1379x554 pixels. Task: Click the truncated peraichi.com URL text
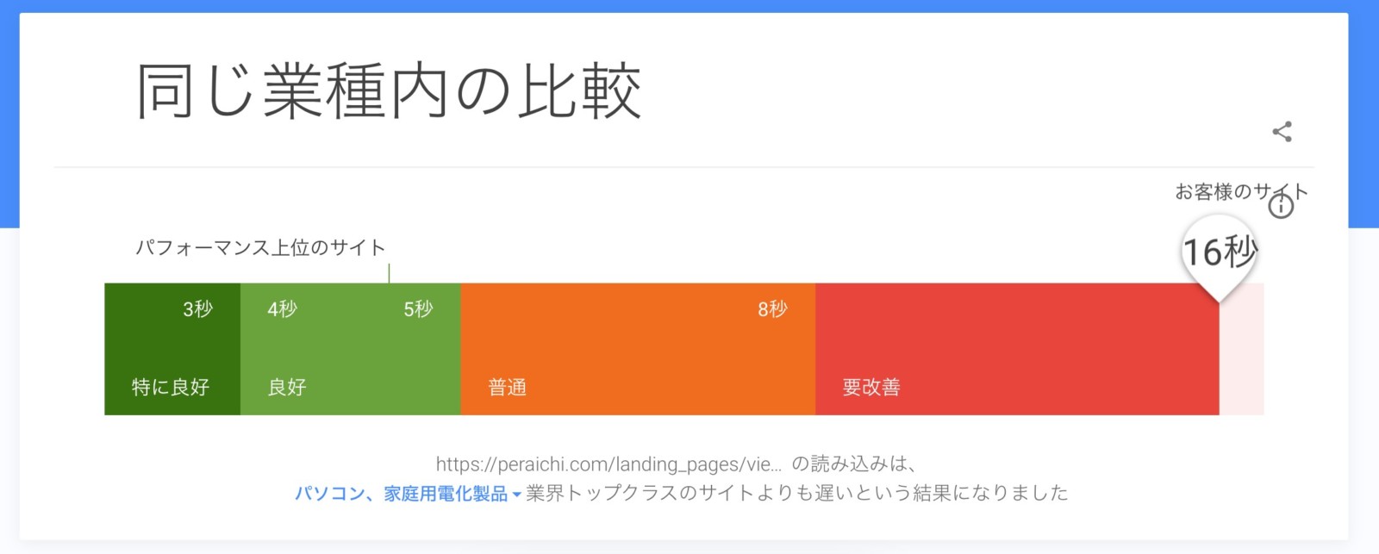coord(608,464)
